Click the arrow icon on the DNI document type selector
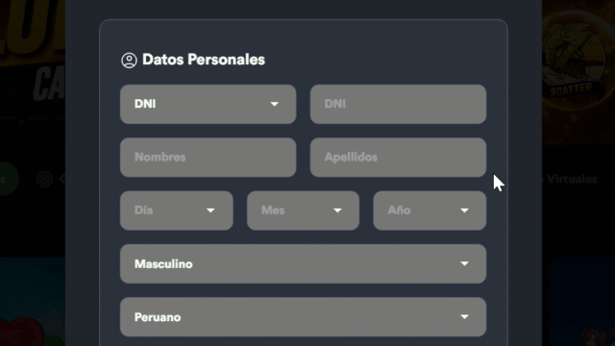Viewport: 615px width, 346px height. 274,104
